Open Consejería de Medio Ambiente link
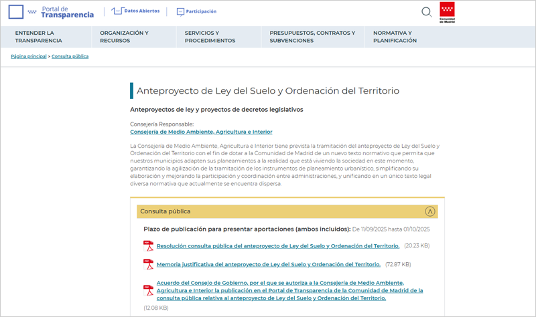536x317 pixels. 201,132
